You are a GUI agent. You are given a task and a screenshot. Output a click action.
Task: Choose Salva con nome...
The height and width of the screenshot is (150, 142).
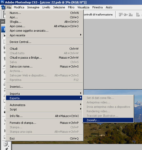[44, 66]
